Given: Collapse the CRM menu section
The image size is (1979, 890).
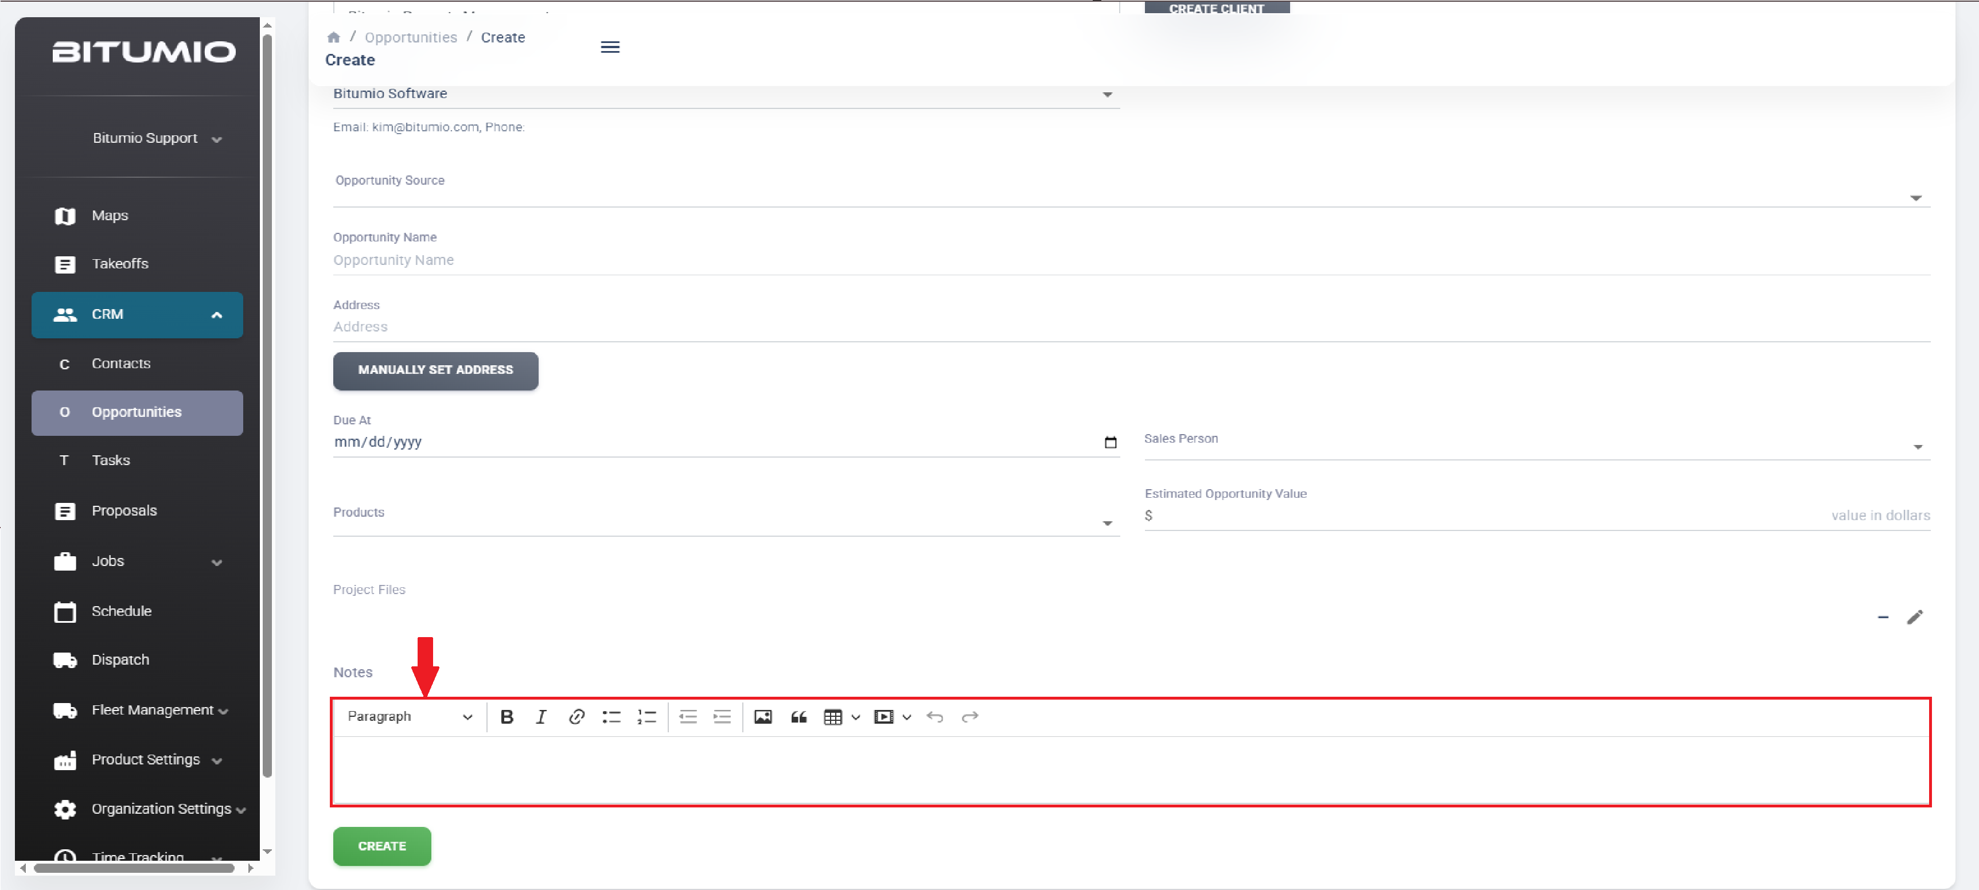Looking at the screenshot, I should click(217, 315).
